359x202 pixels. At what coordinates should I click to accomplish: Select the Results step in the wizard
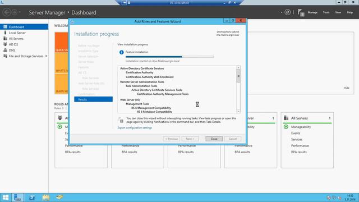pyautogui.click(x=94, y=99)
